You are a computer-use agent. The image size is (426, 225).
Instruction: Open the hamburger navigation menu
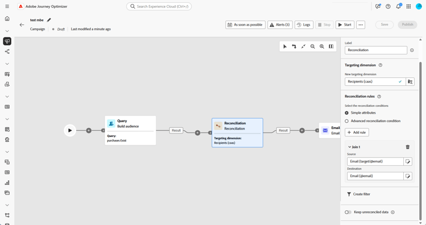7,6
